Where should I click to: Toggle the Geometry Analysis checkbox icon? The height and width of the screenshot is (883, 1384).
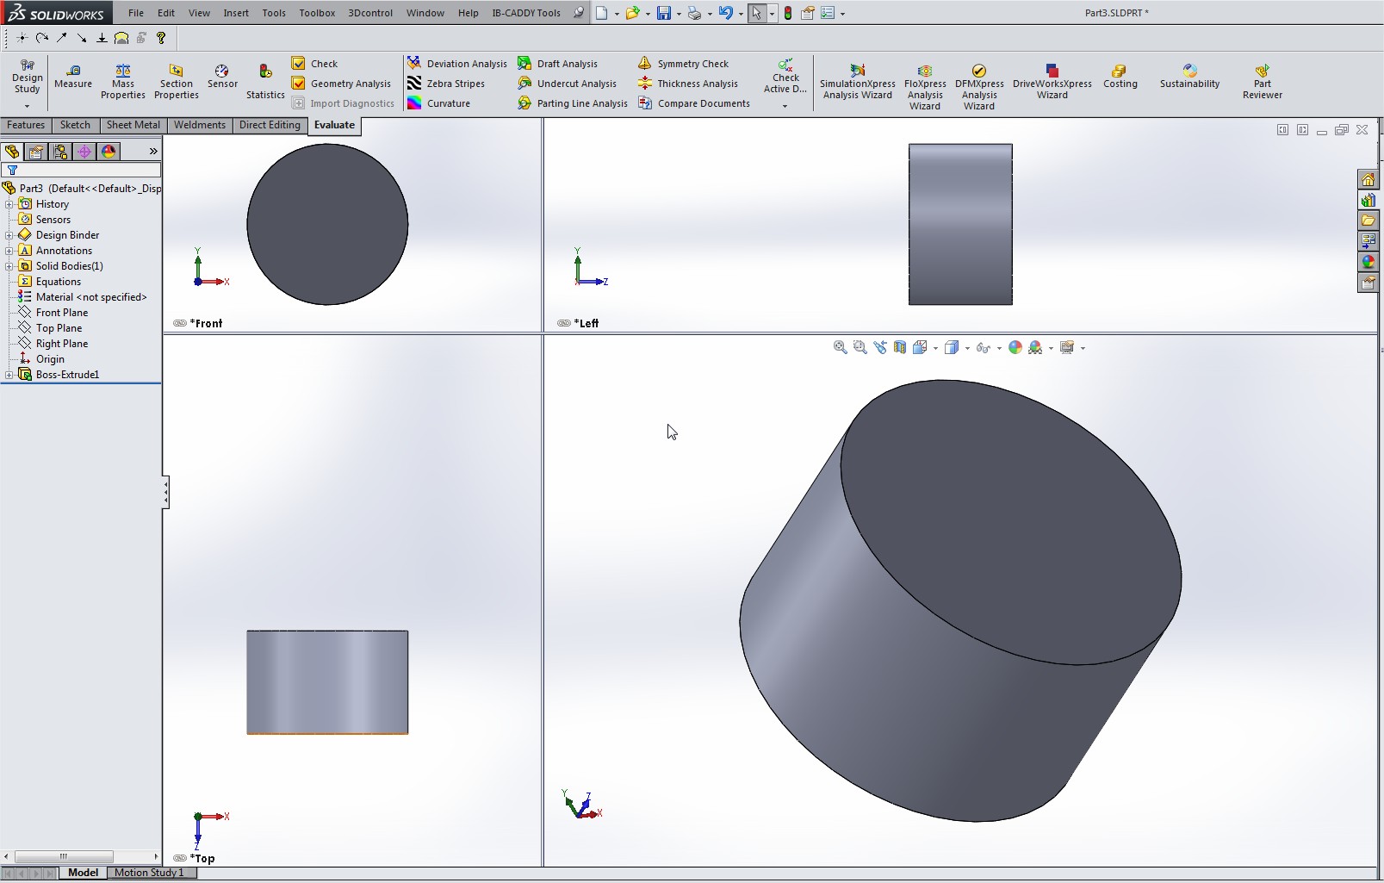[298, 84]
